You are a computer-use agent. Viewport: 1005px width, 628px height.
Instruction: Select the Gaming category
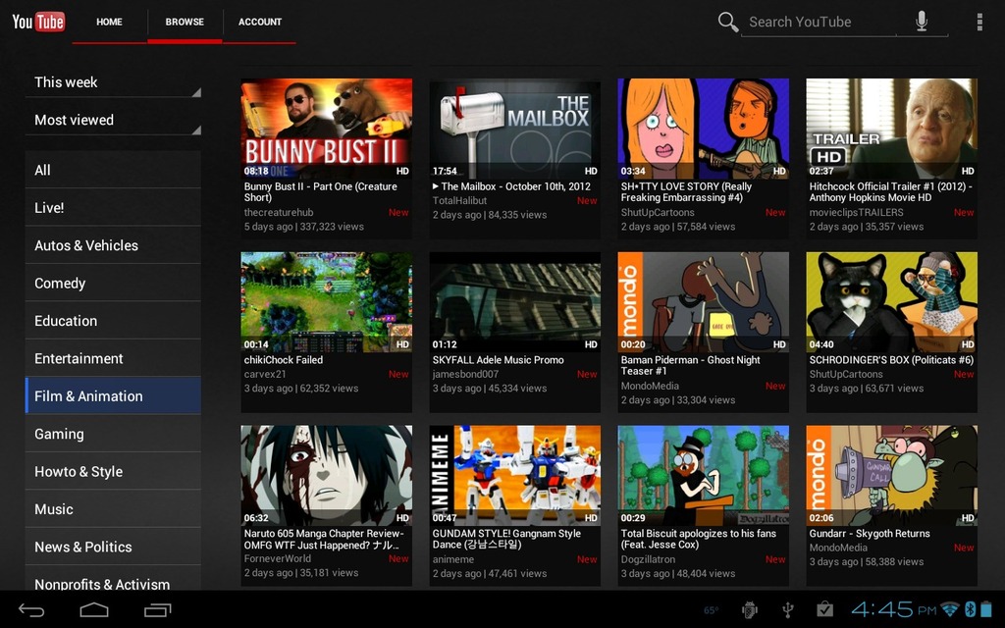pyautogui.click(x=113, y=434)
